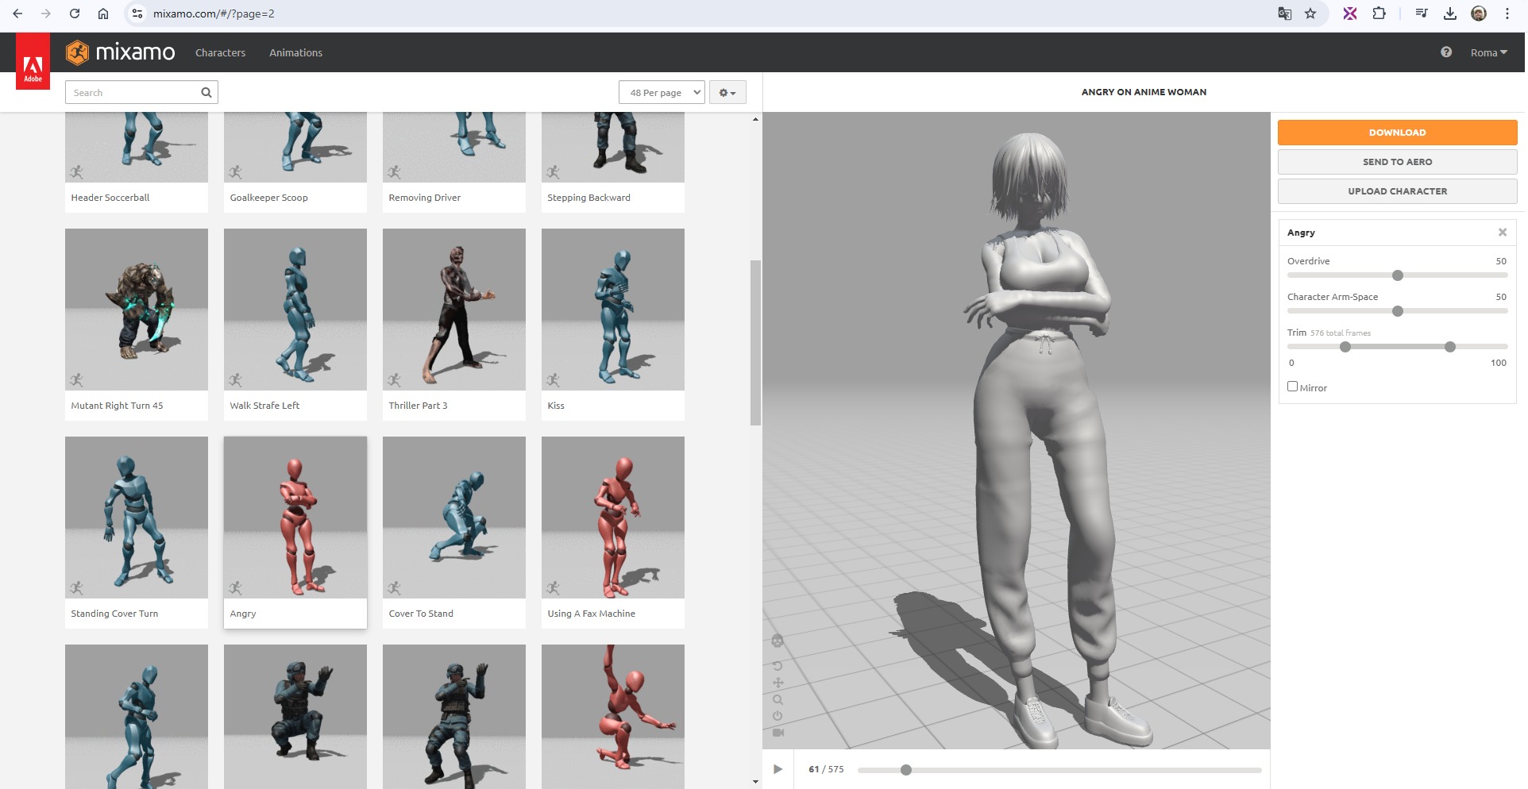Open the Characters tab
Screen dimensions: 1528x789
pos(220,52)
